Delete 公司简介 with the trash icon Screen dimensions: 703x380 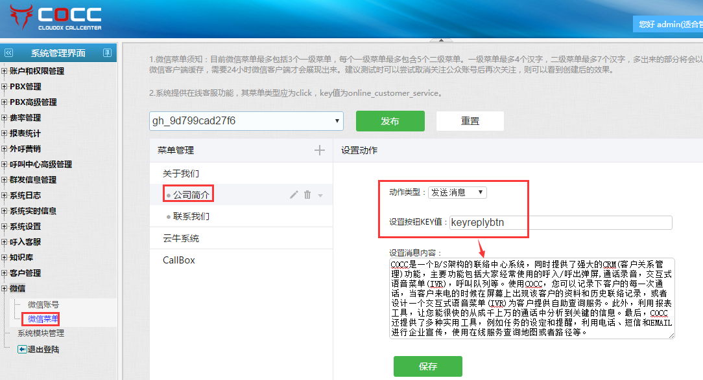coord(307,195)
